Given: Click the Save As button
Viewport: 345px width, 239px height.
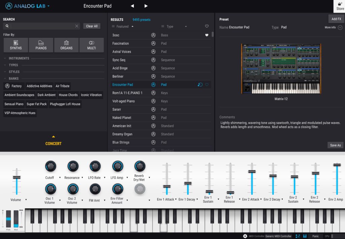Looking at the screenshot, I should click(x=335, y=145).
